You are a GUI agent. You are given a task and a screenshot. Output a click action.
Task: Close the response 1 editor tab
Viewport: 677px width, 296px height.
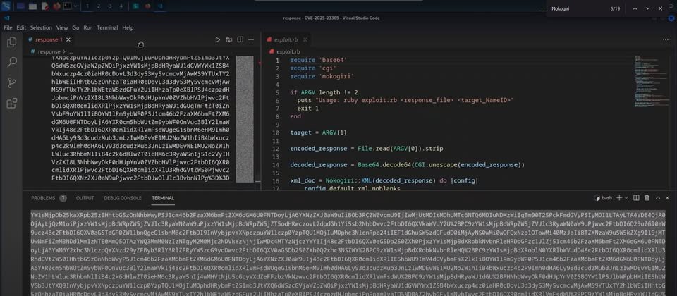[x=68, y=39]
